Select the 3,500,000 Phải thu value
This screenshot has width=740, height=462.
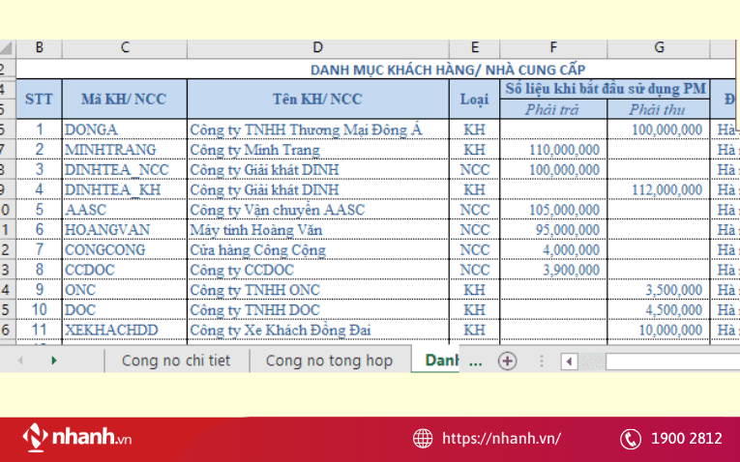coord(659,290)
